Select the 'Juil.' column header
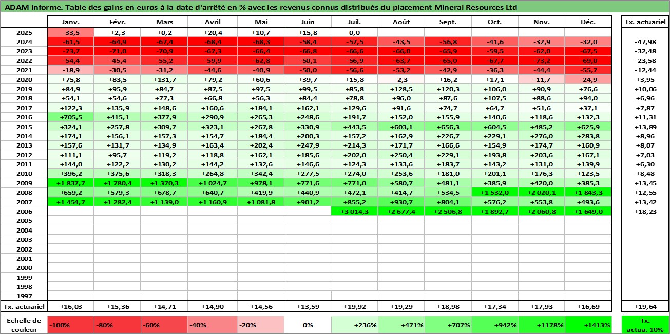 click(x=355, y=22)
